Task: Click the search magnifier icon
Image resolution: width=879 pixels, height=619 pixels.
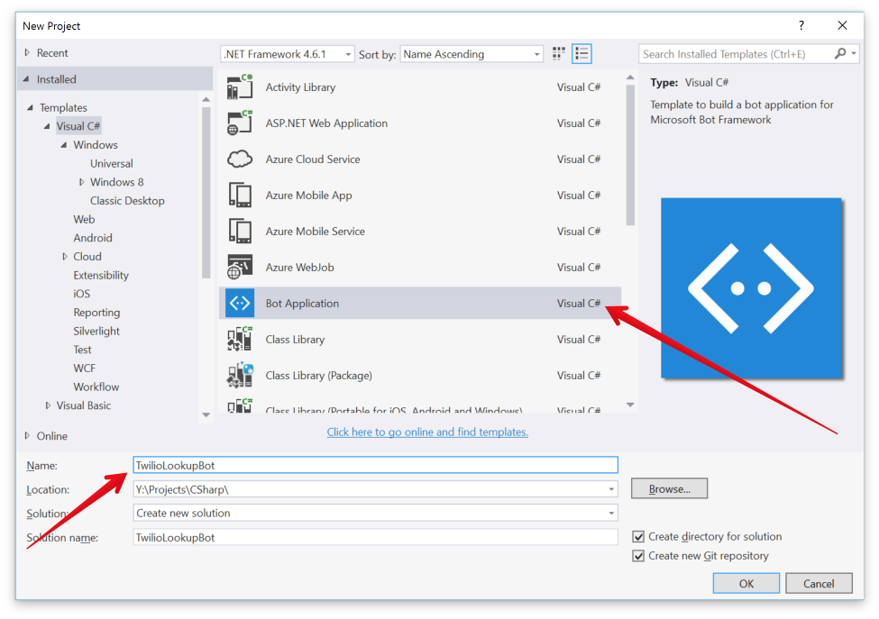Action: click(x=839, y=54)
